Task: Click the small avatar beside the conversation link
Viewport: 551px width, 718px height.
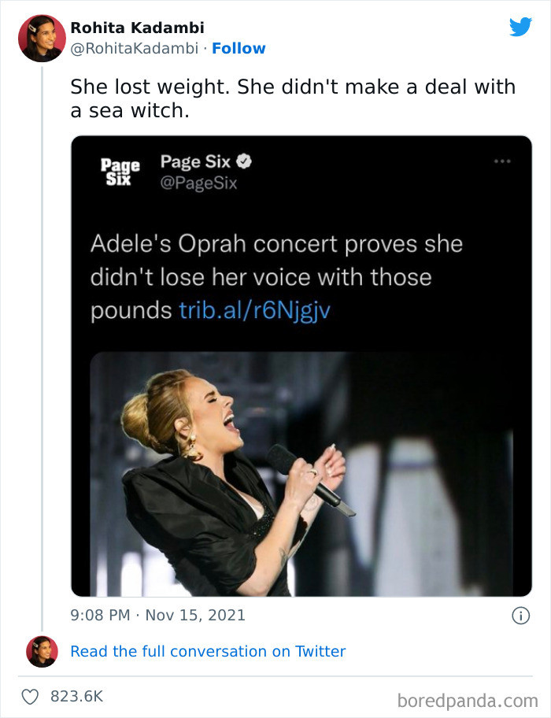Action: coord(38,651)
